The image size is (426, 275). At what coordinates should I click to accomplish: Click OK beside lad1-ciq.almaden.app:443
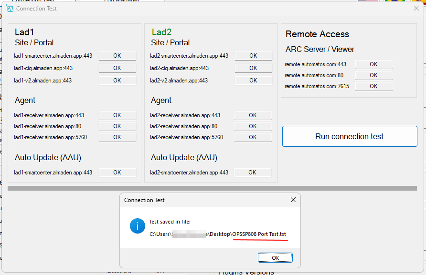pos(117,68)
